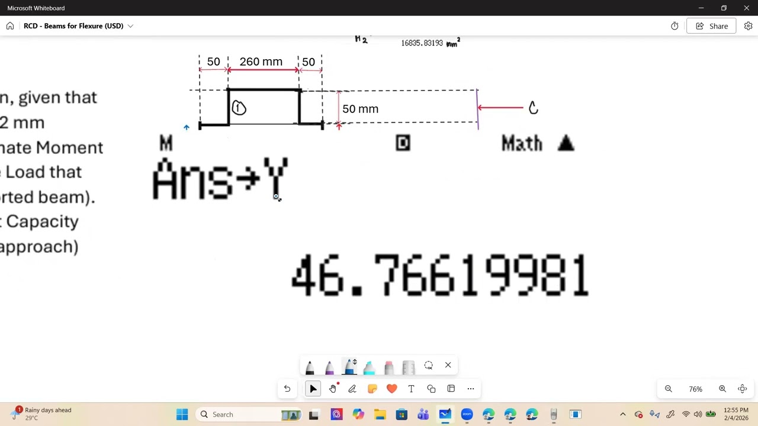The width and height of the screenshot is (758, 426).
Task: Open the 76% zoom level menu
Action: point(695,389)
